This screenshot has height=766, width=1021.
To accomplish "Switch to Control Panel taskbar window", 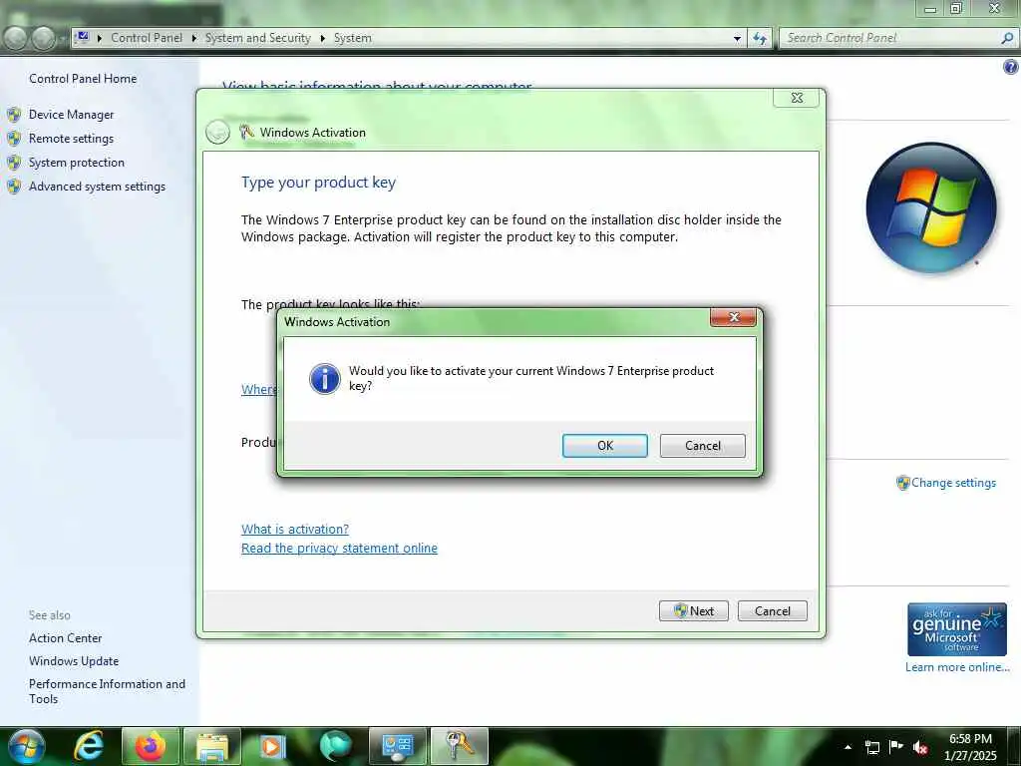I will [398, 746].
